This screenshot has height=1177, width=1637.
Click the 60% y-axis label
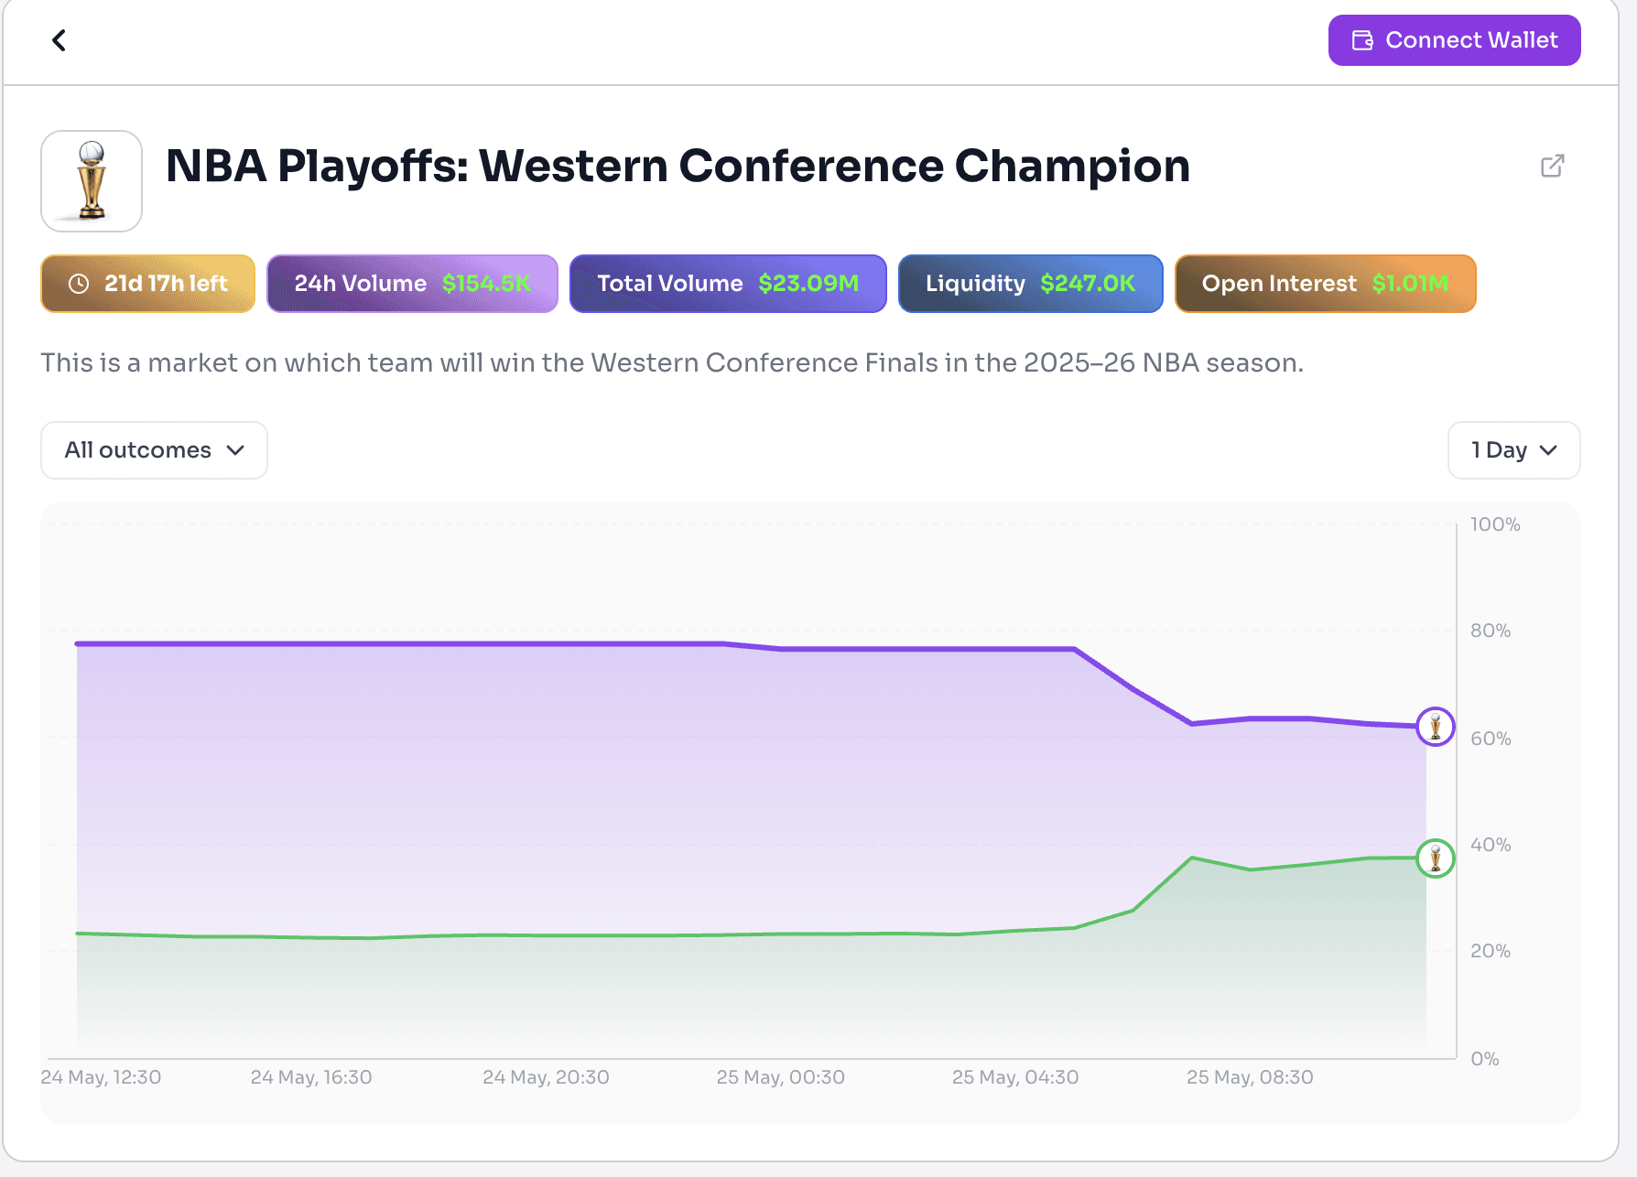[1491, 739]
